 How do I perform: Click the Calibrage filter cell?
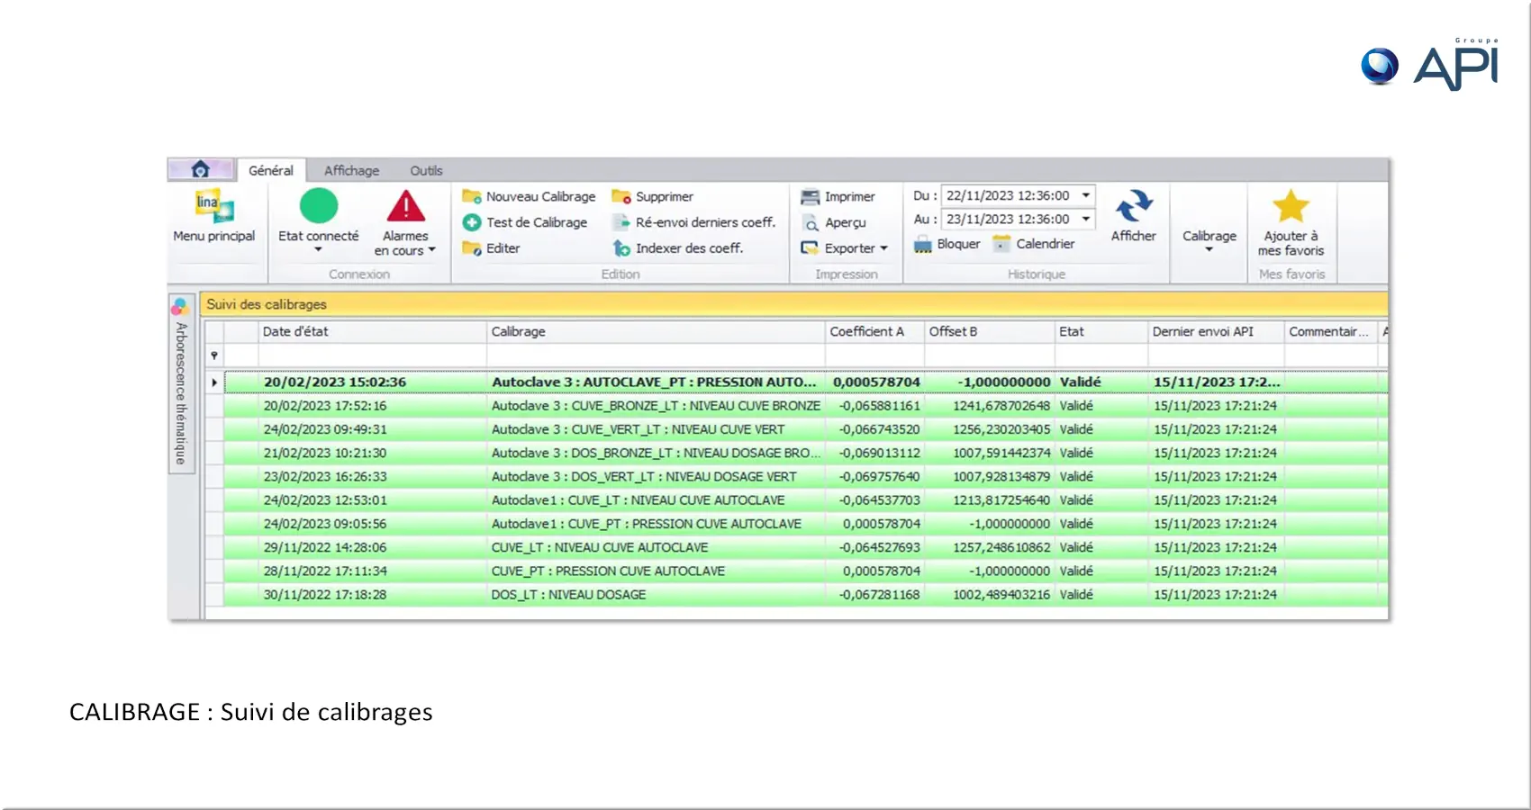[x=656, y=355]
